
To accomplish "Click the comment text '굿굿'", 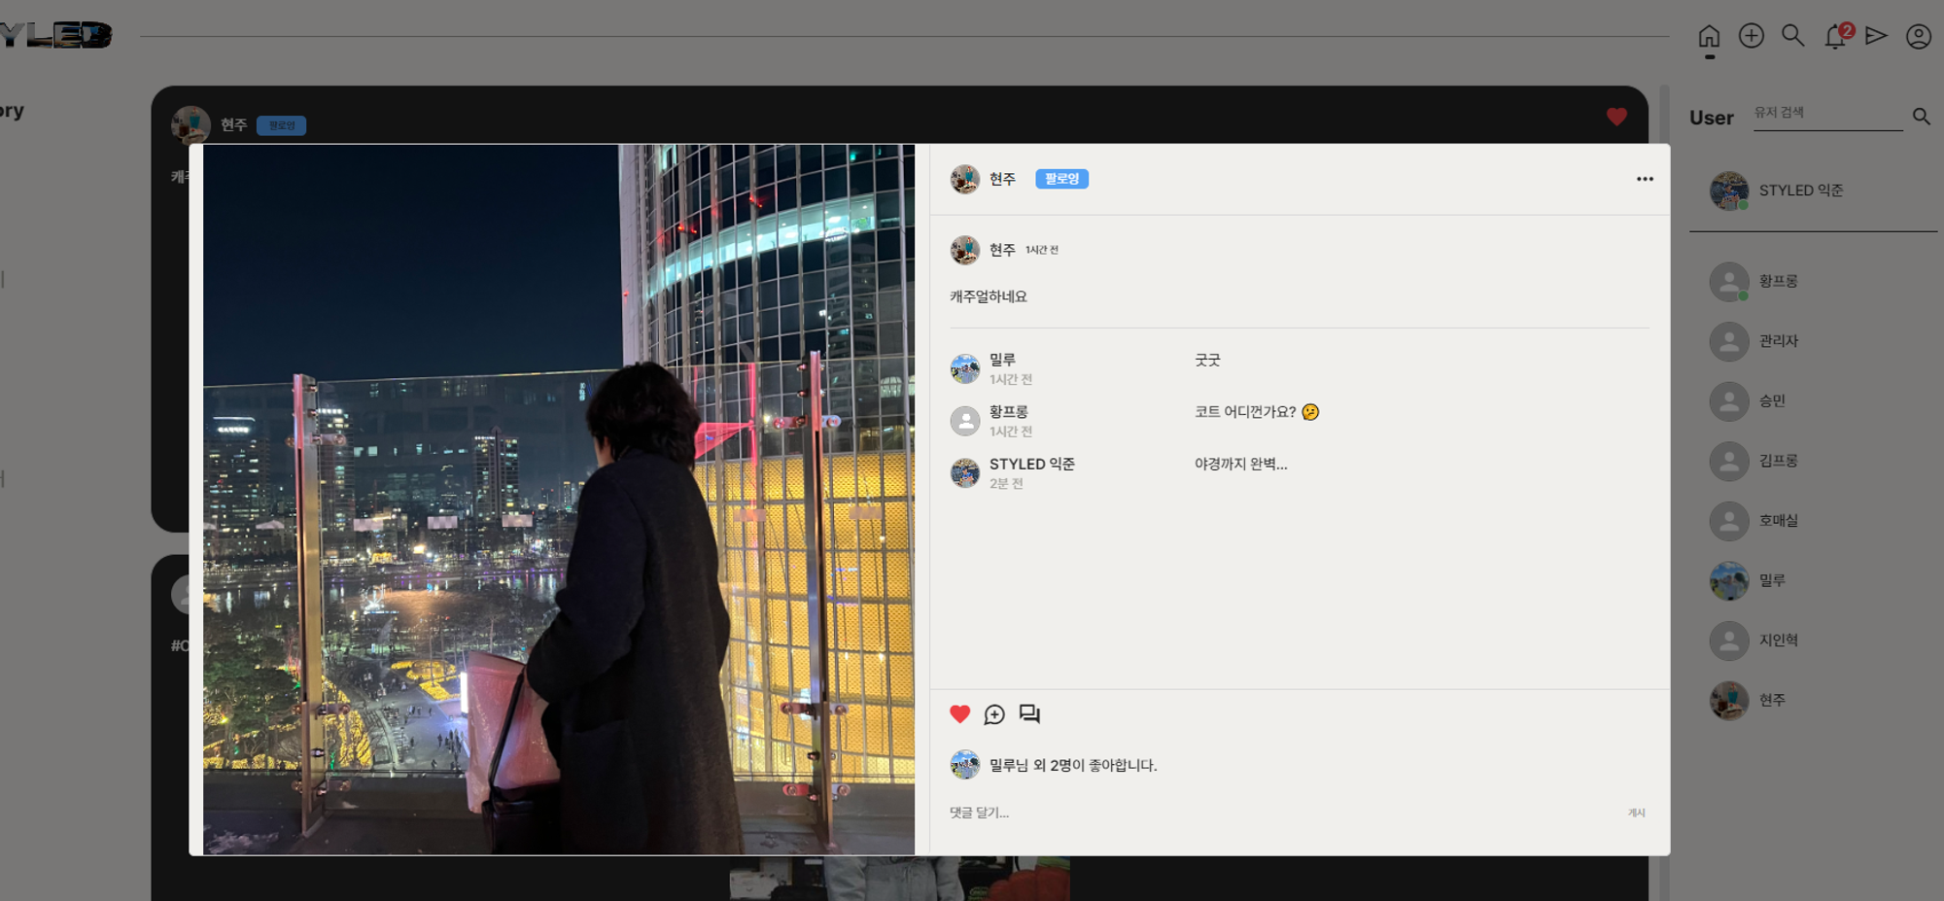I will tap(1207, 361).
